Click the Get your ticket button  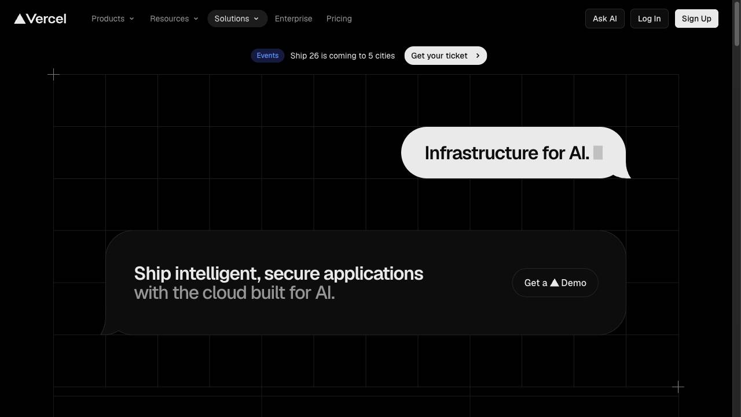[445, 56]
